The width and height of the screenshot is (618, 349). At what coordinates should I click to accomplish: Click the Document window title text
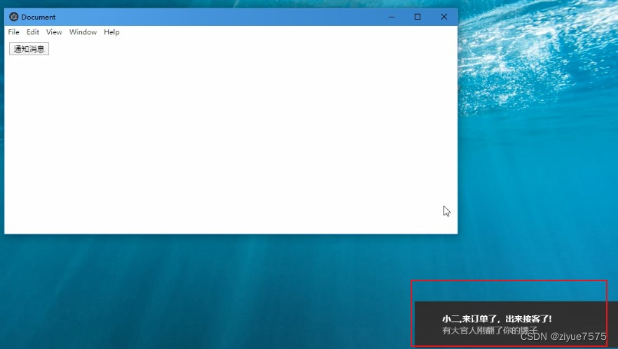pos(39,17)
